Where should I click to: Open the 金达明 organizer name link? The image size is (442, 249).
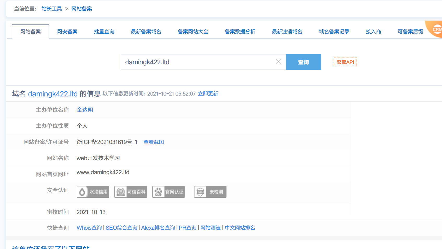pyautogui.click(x=85, y=110)
